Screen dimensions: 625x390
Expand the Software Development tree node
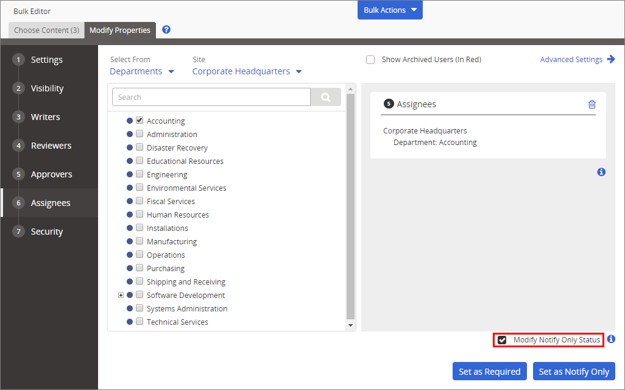click(121, 295)
